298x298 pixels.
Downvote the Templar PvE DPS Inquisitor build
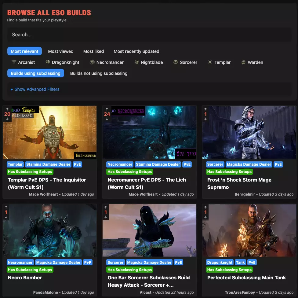click(x=7, y=119)
